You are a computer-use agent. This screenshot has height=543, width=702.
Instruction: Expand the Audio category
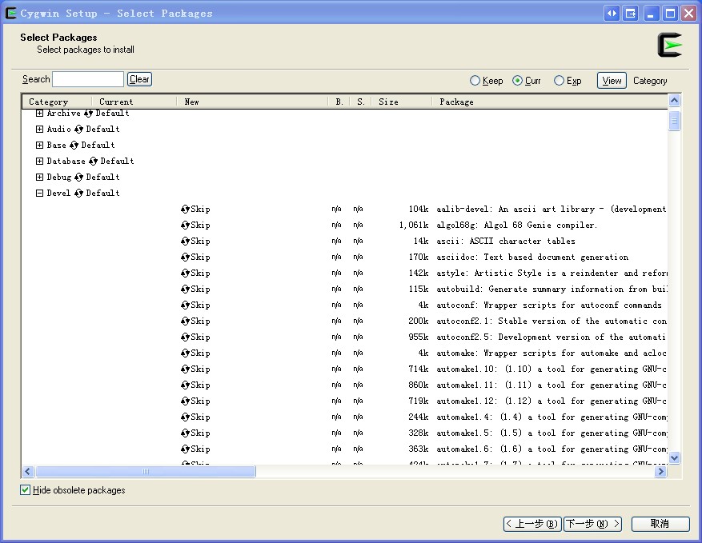pos(39,129)
